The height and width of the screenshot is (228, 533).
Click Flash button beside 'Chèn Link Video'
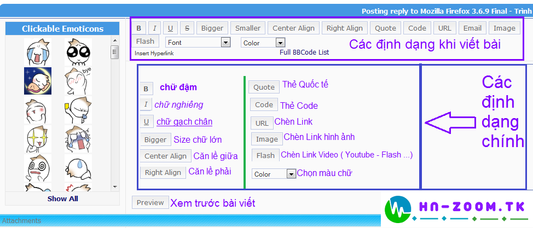point(265,155)
